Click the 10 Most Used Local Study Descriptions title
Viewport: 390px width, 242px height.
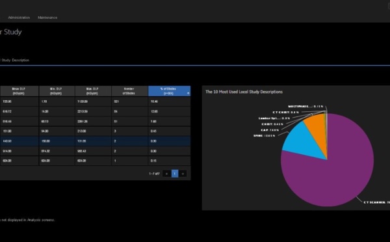(244, 92)
